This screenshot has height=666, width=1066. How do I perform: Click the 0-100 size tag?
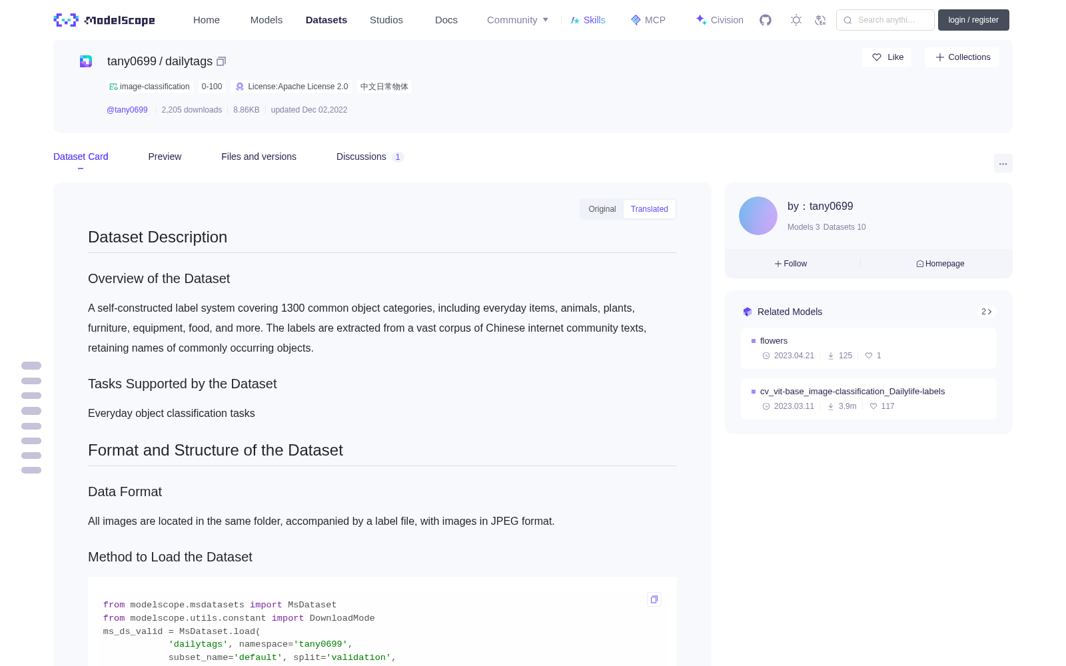click(x=212, y=87)
